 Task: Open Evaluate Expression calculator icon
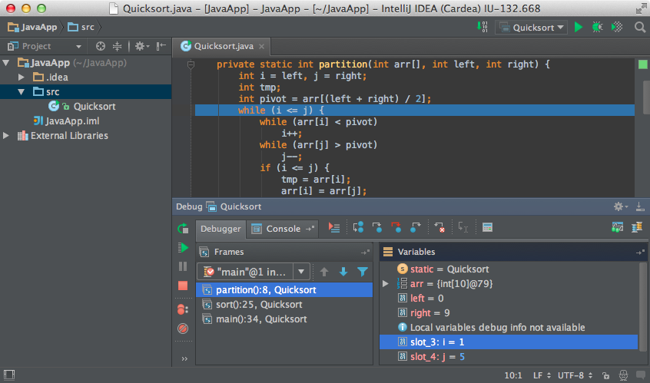pyautogui.click(x=487, y=227)
